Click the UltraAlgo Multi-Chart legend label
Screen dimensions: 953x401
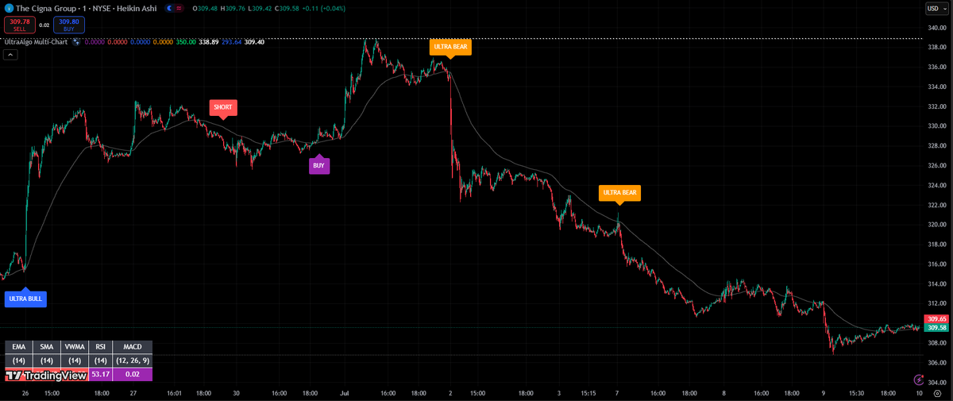coord(35,41)
